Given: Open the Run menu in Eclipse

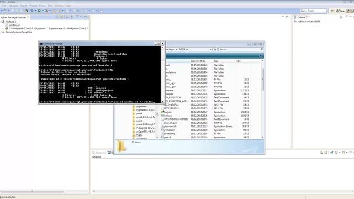Looking at the screenshot, I should (50, 6).
